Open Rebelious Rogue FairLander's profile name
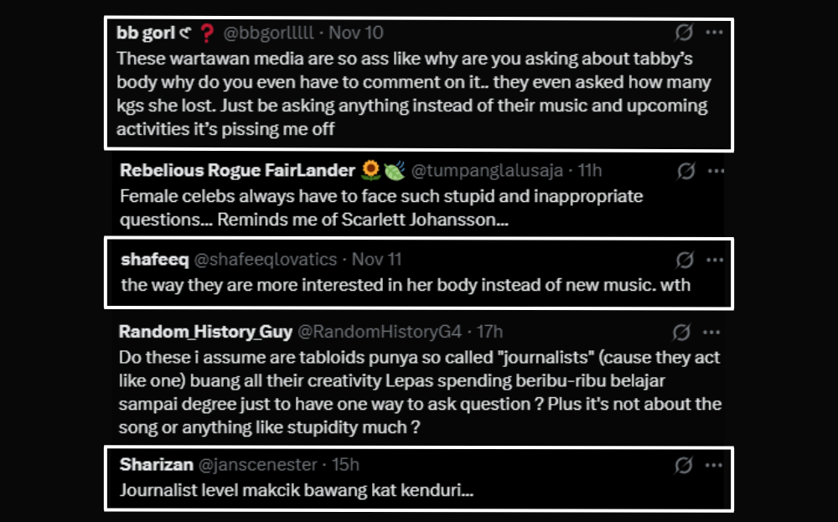The image size is (838, 522). (237, 171)
